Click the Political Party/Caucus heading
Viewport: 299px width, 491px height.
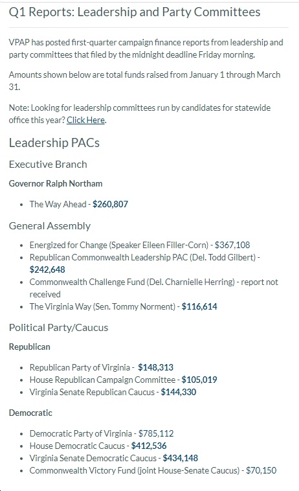(x=58, y=328)
